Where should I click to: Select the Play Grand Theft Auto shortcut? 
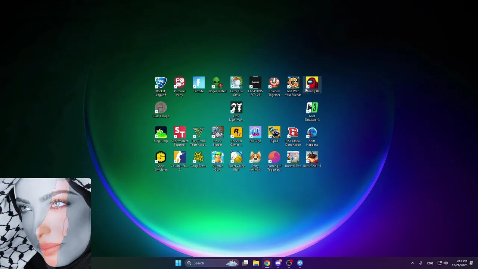click(199, 137)
